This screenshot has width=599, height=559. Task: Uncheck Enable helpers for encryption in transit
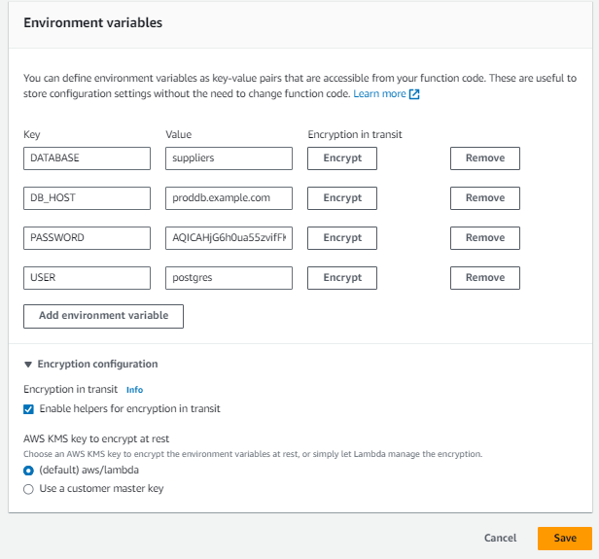point(28,409)
